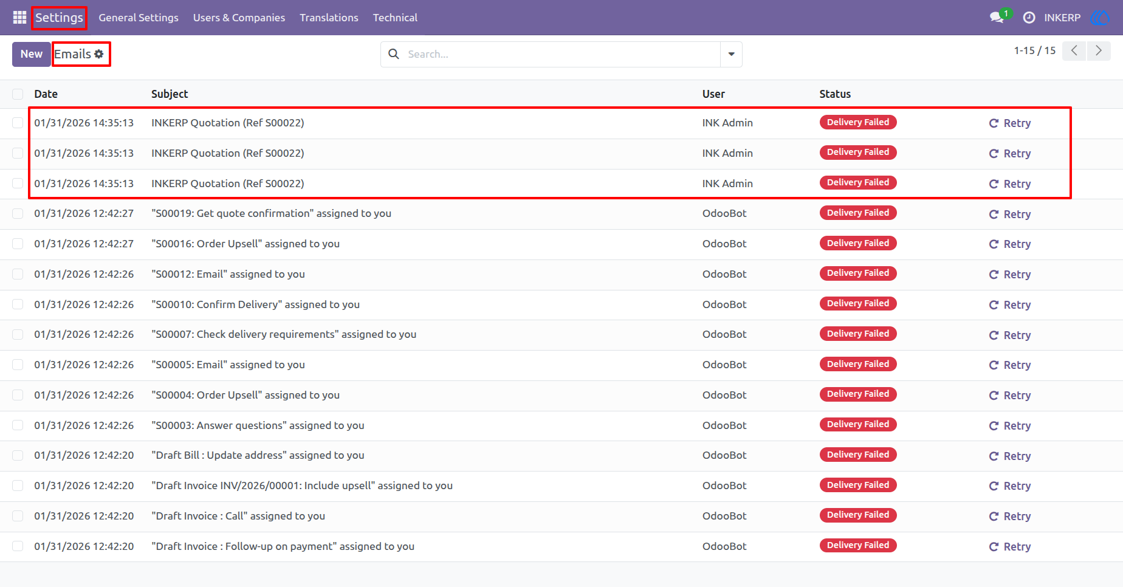Sort by the Subject column header

tap(170, 94)
